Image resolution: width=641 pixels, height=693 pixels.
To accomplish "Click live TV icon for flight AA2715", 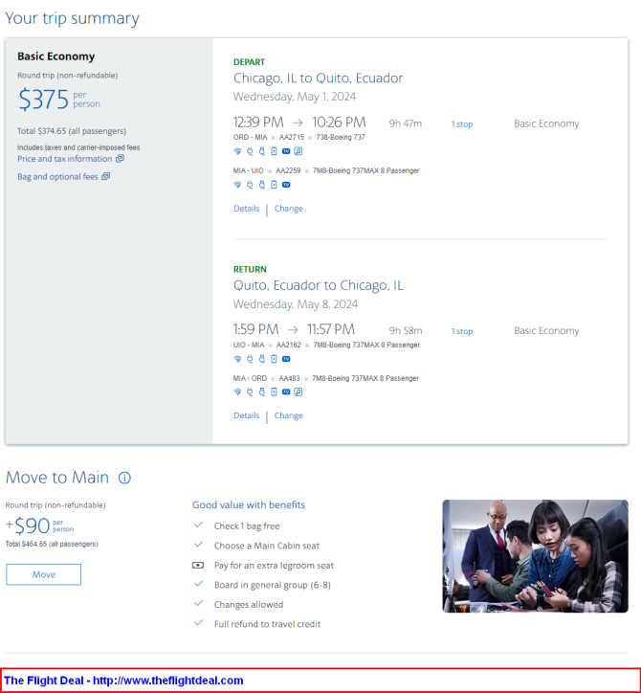I will (286, 151).
